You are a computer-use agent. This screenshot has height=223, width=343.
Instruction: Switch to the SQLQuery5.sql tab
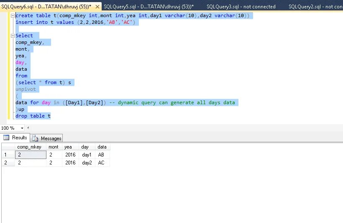coord(148,7)
